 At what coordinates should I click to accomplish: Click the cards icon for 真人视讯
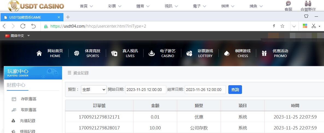pos(114,54)
